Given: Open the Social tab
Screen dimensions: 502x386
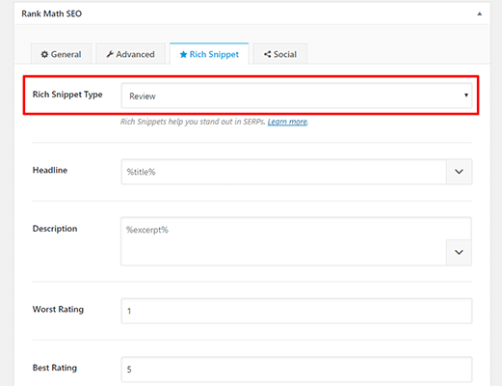Looking at the screenshot, I should click(x=280, y=54).
